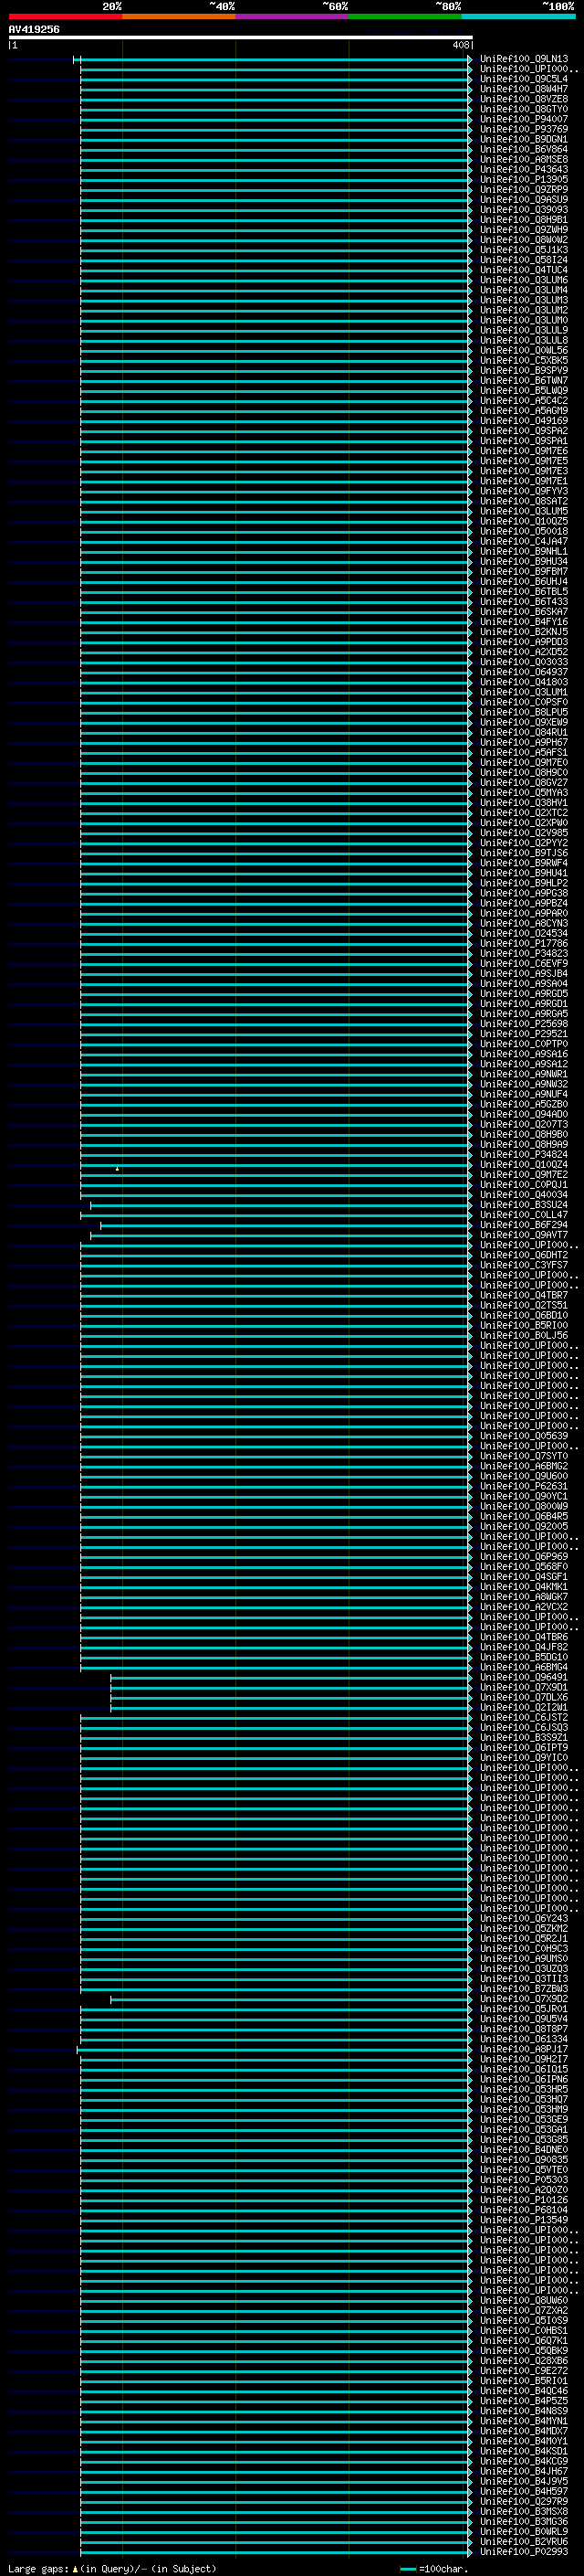Click label UniRef100_C9E272
The height and width of the screenshot is (2576, 584).
[523, 2370]
